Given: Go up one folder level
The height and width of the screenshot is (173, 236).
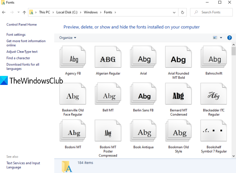Looking at the screenshot, I should point(24,12).
